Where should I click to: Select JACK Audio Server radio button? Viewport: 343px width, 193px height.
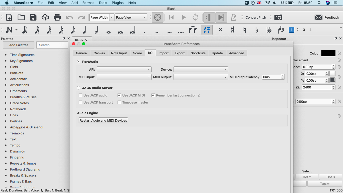(79, 88)
